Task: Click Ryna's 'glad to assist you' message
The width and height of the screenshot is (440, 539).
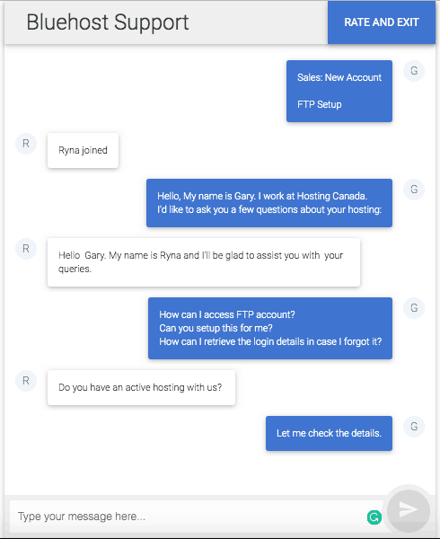Action: [204, 262]
